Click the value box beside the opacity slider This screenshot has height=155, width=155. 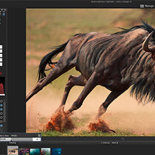click(37, 139)
